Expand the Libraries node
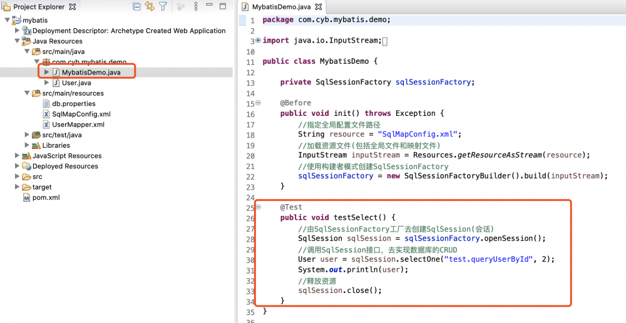The height and width of the screenshot is (323, 626). coord(27,145)
